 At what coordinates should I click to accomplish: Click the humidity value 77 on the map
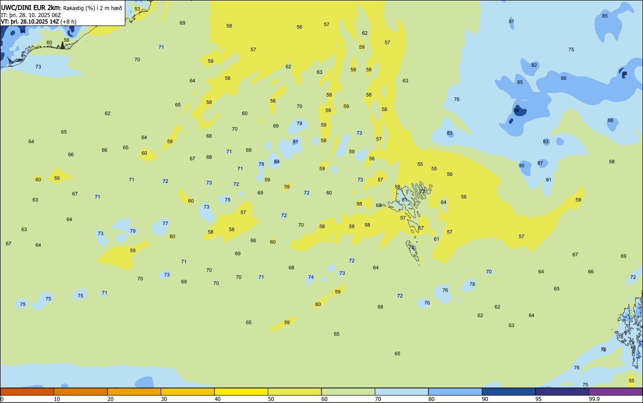pyautogui.click(x=165, y=223)
